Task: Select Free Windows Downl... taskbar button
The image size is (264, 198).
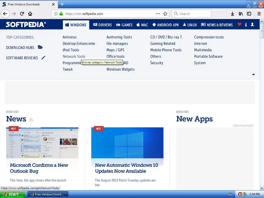Action: click(48, 194)
